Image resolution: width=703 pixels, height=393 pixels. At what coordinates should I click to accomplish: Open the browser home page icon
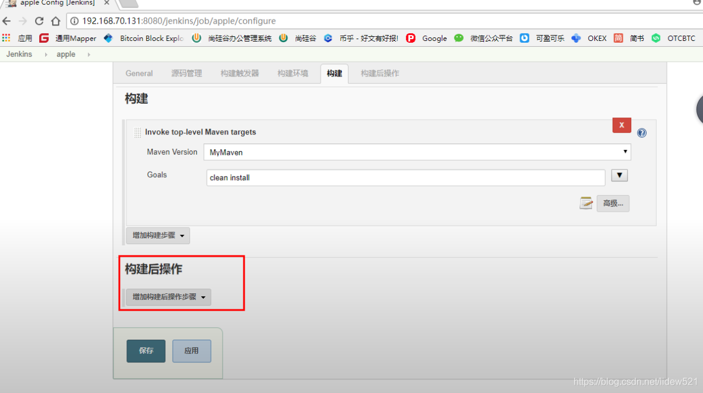click(56, 21)
